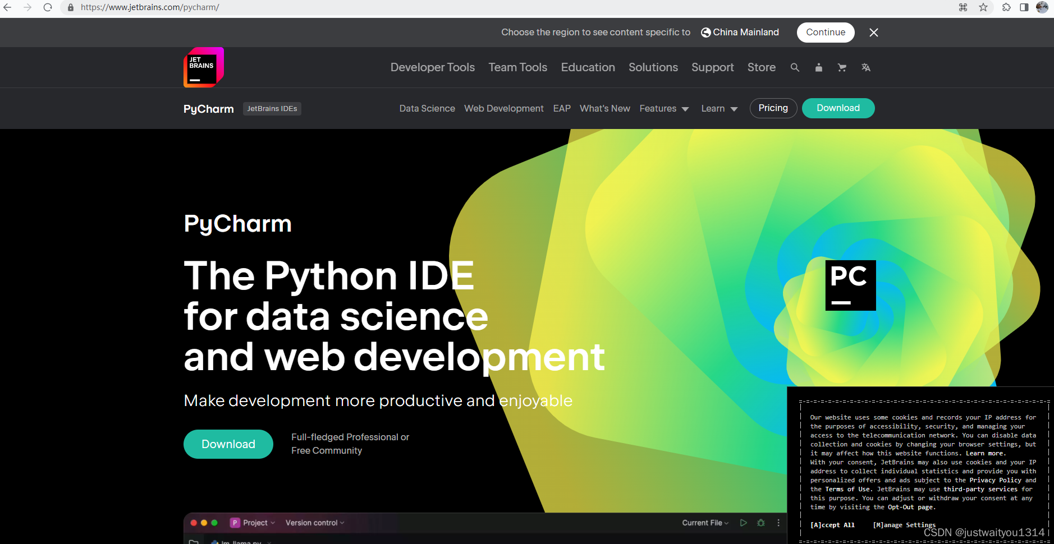Reload the page with refresh icon
This screenshot has height=544, width=1054.
pyautogui.click(x=48, y=7)
